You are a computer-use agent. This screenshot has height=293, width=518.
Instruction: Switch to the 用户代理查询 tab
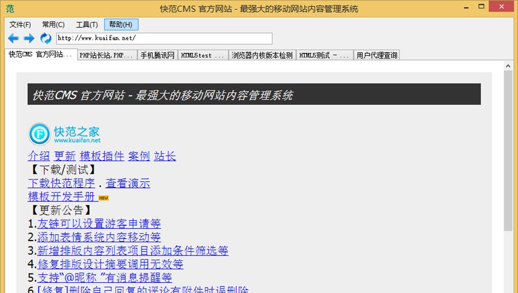(376, 55)
